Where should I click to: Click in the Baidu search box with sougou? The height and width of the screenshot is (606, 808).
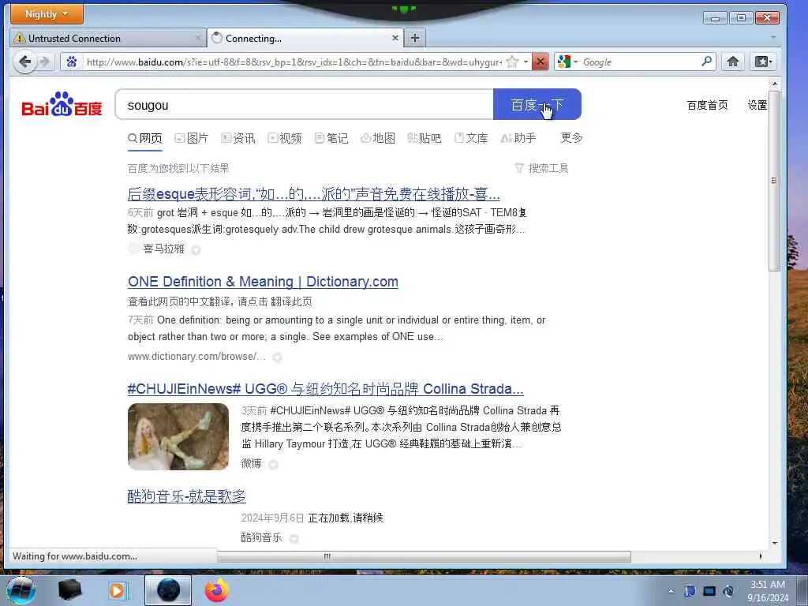304,105
